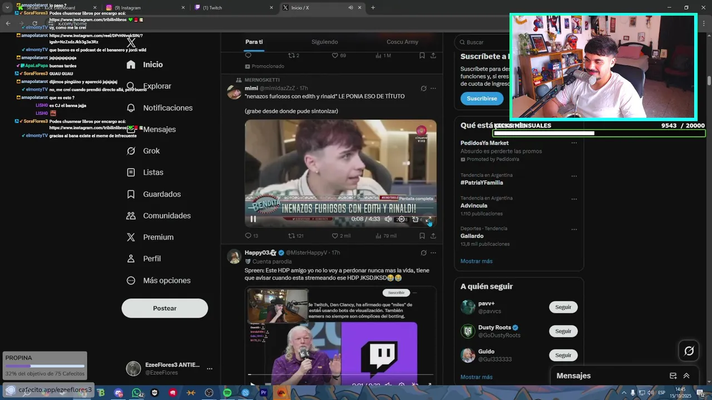Open Explorar in the X sidebar
The height and width of the screenshot is (400, 712).
pos(149,86)
